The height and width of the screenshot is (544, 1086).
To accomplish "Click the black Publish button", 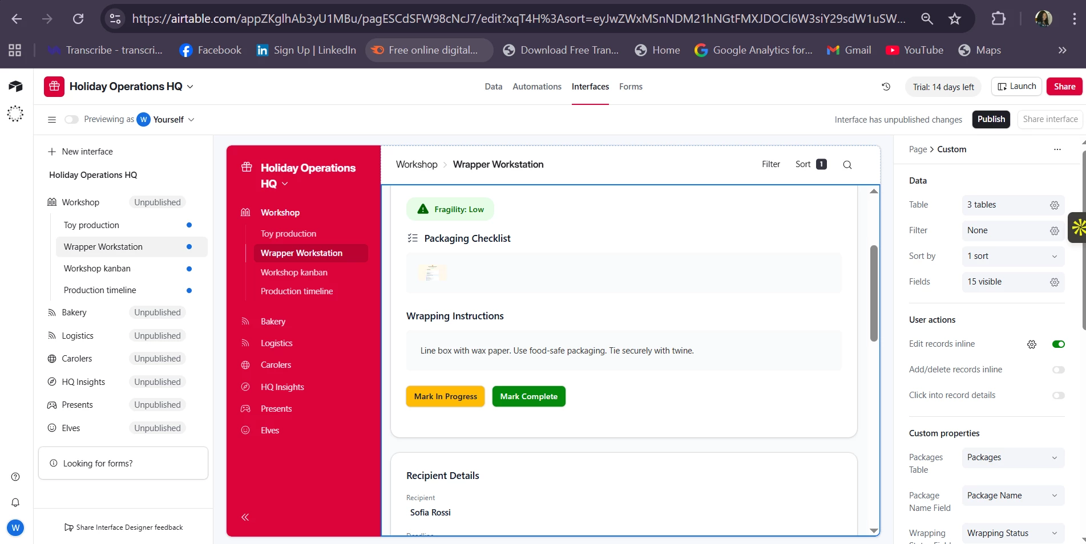I will 991,120.
